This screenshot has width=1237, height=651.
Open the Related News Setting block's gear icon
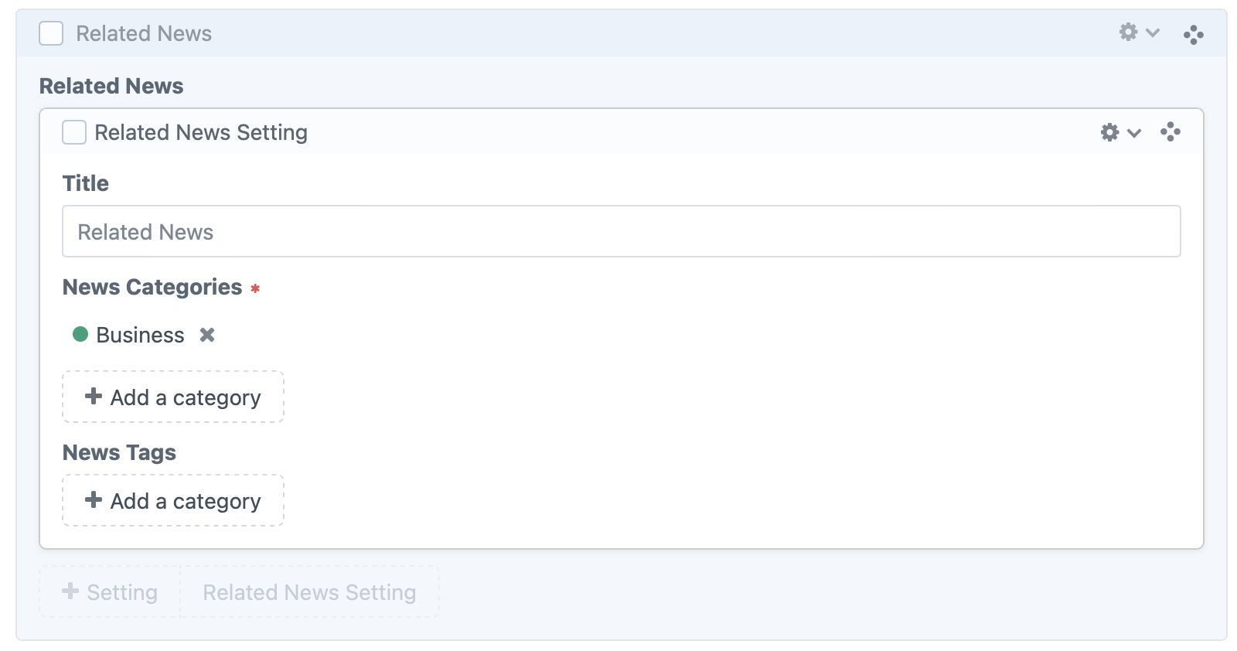pos(1109,132)
